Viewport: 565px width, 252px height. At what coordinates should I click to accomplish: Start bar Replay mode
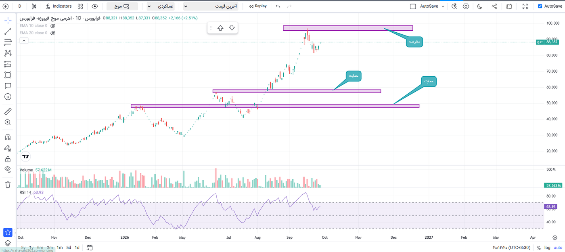coord(257,6)
